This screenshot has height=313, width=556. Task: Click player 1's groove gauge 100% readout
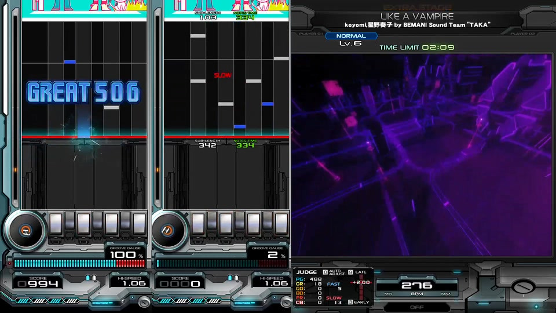[x=127, y=255]
